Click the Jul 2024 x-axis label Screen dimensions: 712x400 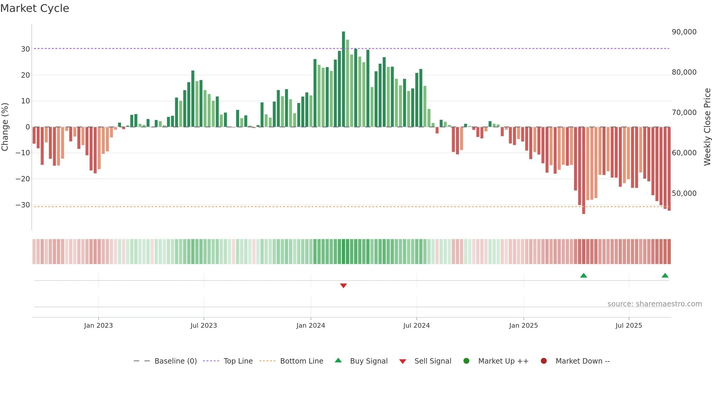coord(417,326)
